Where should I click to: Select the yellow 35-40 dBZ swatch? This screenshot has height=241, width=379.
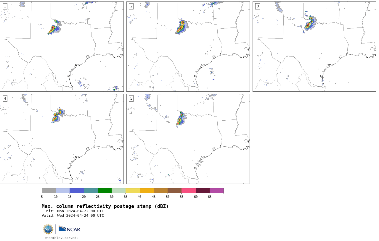(133, 190)
